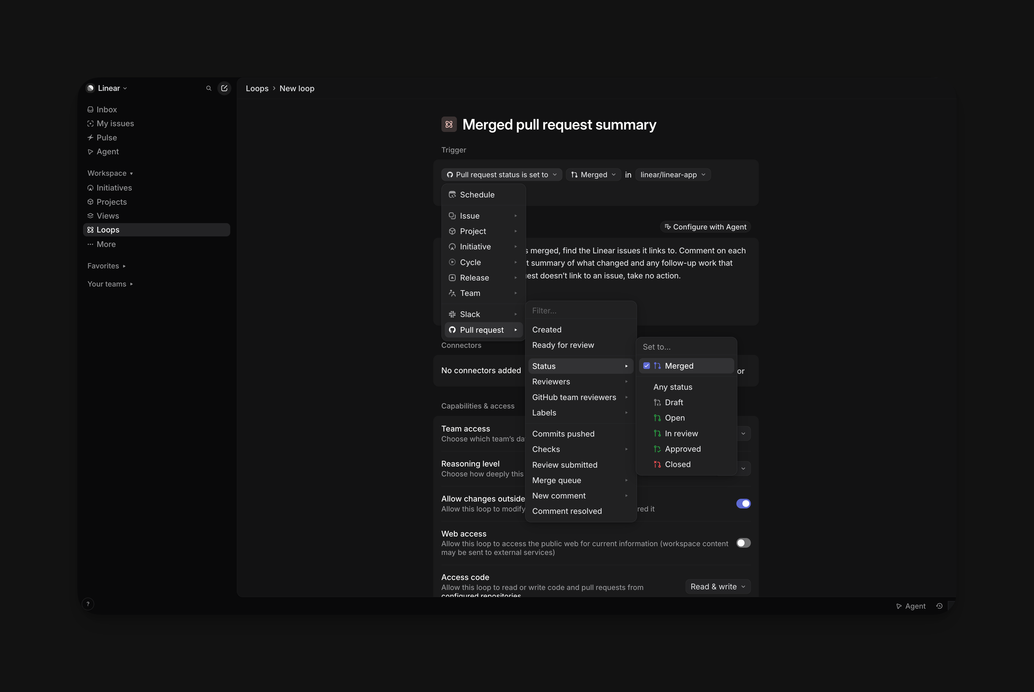Select the Issue trigger submenu
Viewport: 1034px width, 692px height.
click(x=483, y=216)
